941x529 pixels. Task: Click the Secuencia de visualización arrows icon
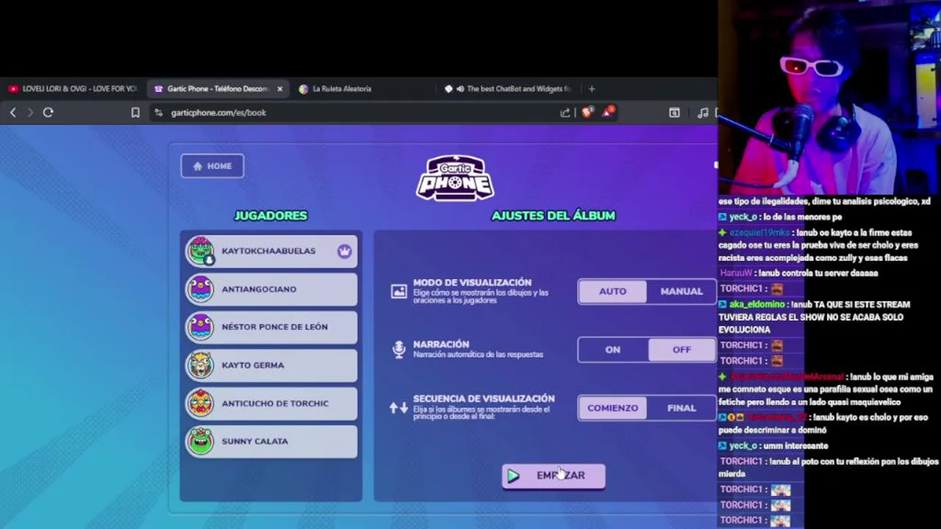tap(398, 408)
